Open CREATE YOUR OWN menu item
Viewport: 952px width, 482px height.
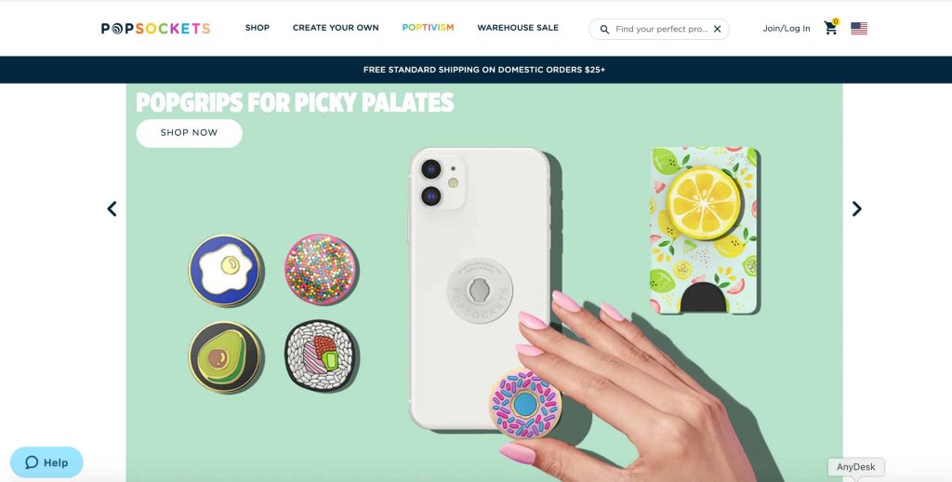click(x=336, y=28)
